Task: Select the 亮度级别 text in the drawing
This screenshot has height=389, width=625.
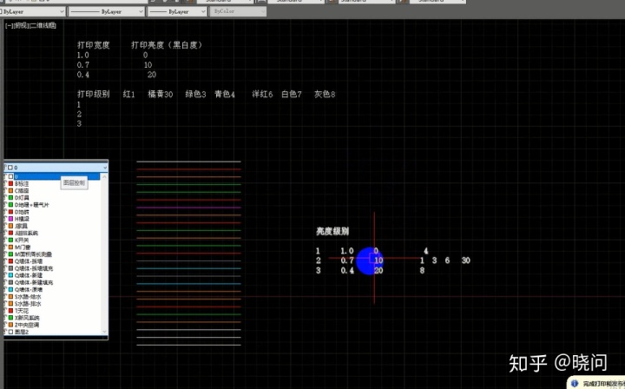Action: (332, 231)
